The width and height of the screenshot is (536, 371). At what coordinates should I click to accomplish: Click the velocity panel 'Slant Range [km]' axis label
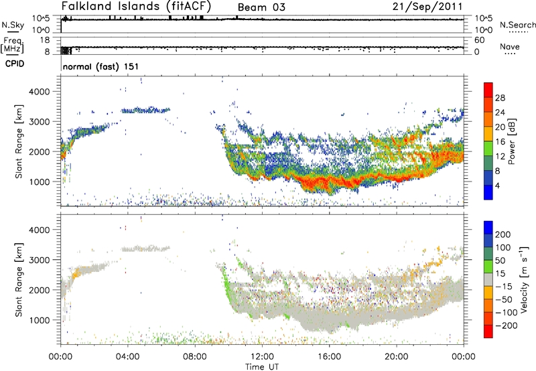click(x=19, y=280)
